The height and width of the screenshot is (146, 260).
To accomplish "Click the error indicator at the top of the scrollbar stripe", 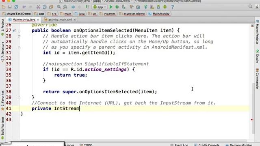I will pyautogui.click(x=252, y=26).
